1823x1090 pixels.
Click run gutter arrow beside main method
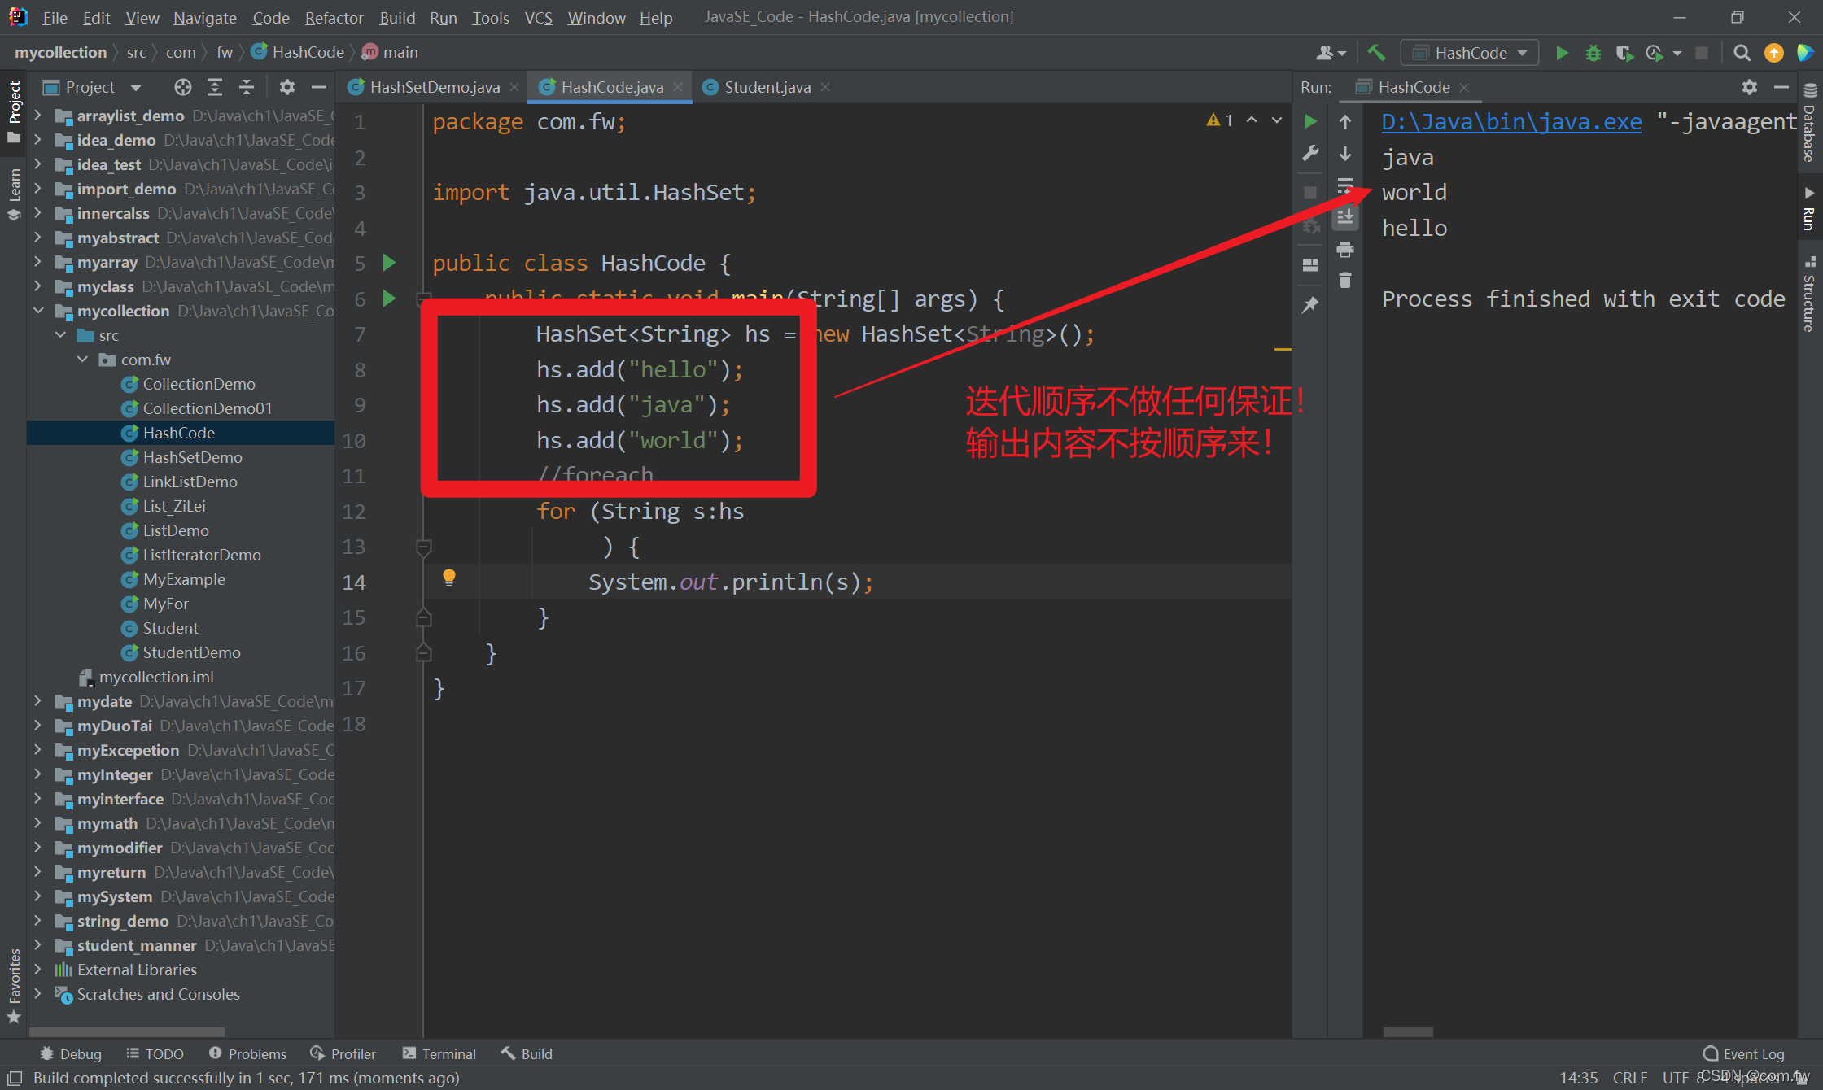(x=389, y=299)
